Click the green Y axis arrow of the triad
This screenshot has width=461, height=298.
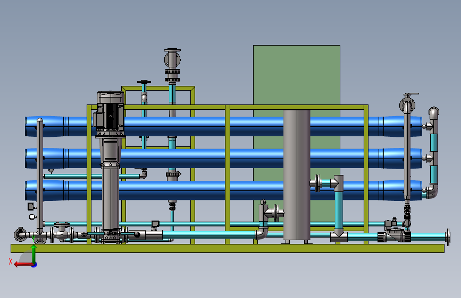[x=34, y=254]
